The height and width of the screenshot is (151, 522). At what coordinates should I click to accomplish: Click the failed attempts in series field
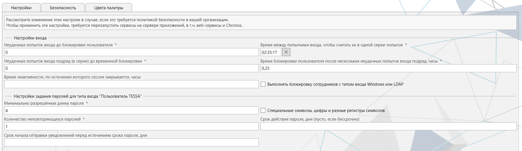[131, 68]
